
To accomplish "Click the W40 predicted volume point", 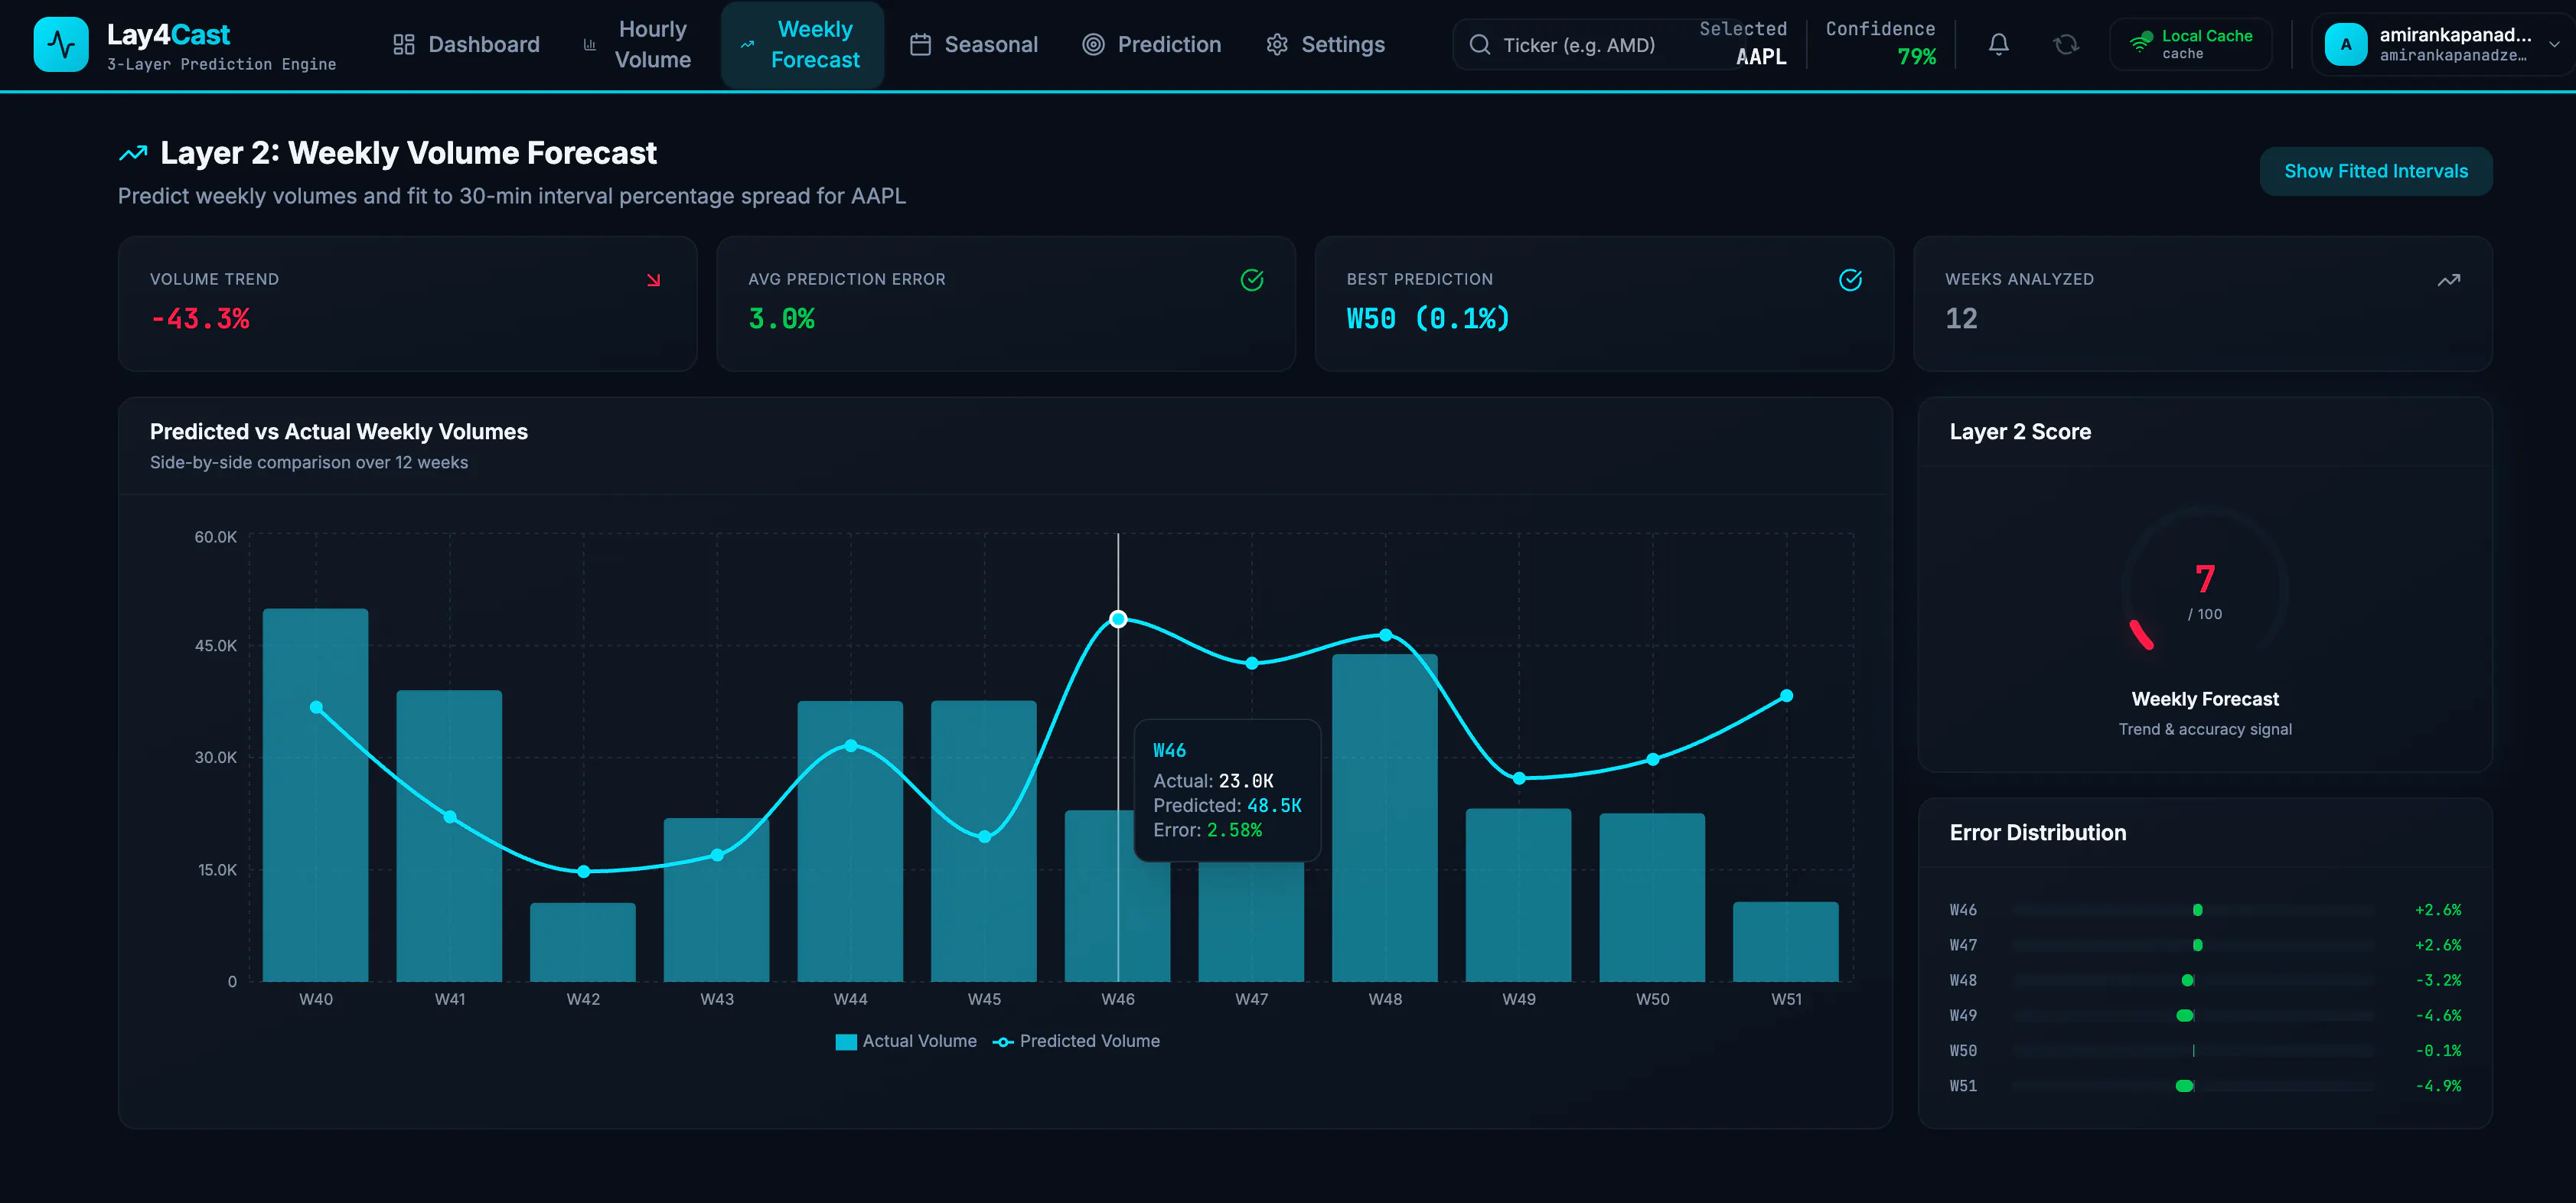I will (x=316, y=707).
